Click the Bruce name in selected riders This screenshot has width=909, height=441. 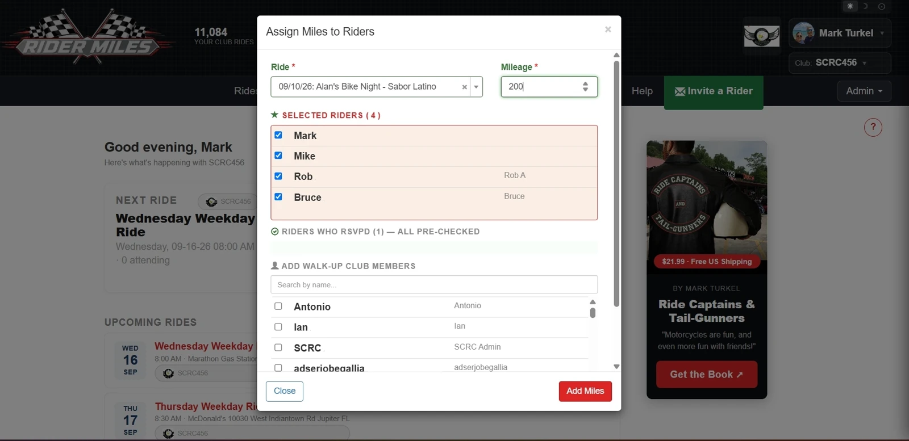pos(307,198)
